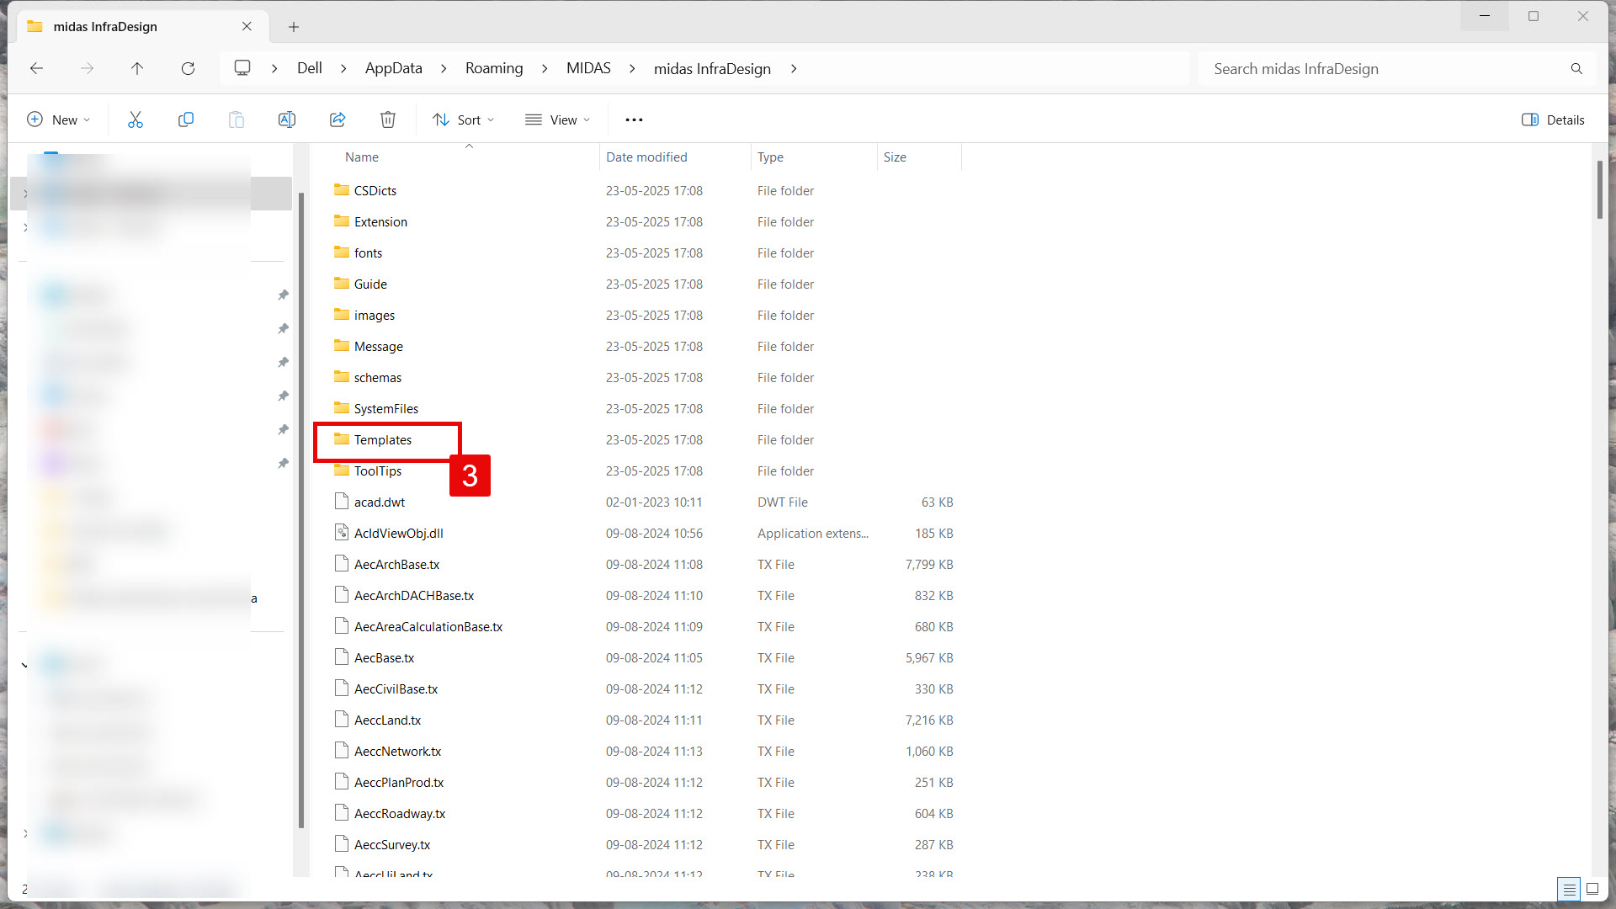1616x909 pixels.
Task: Click the Delete trash icon
Action: [x=388, y=120]
